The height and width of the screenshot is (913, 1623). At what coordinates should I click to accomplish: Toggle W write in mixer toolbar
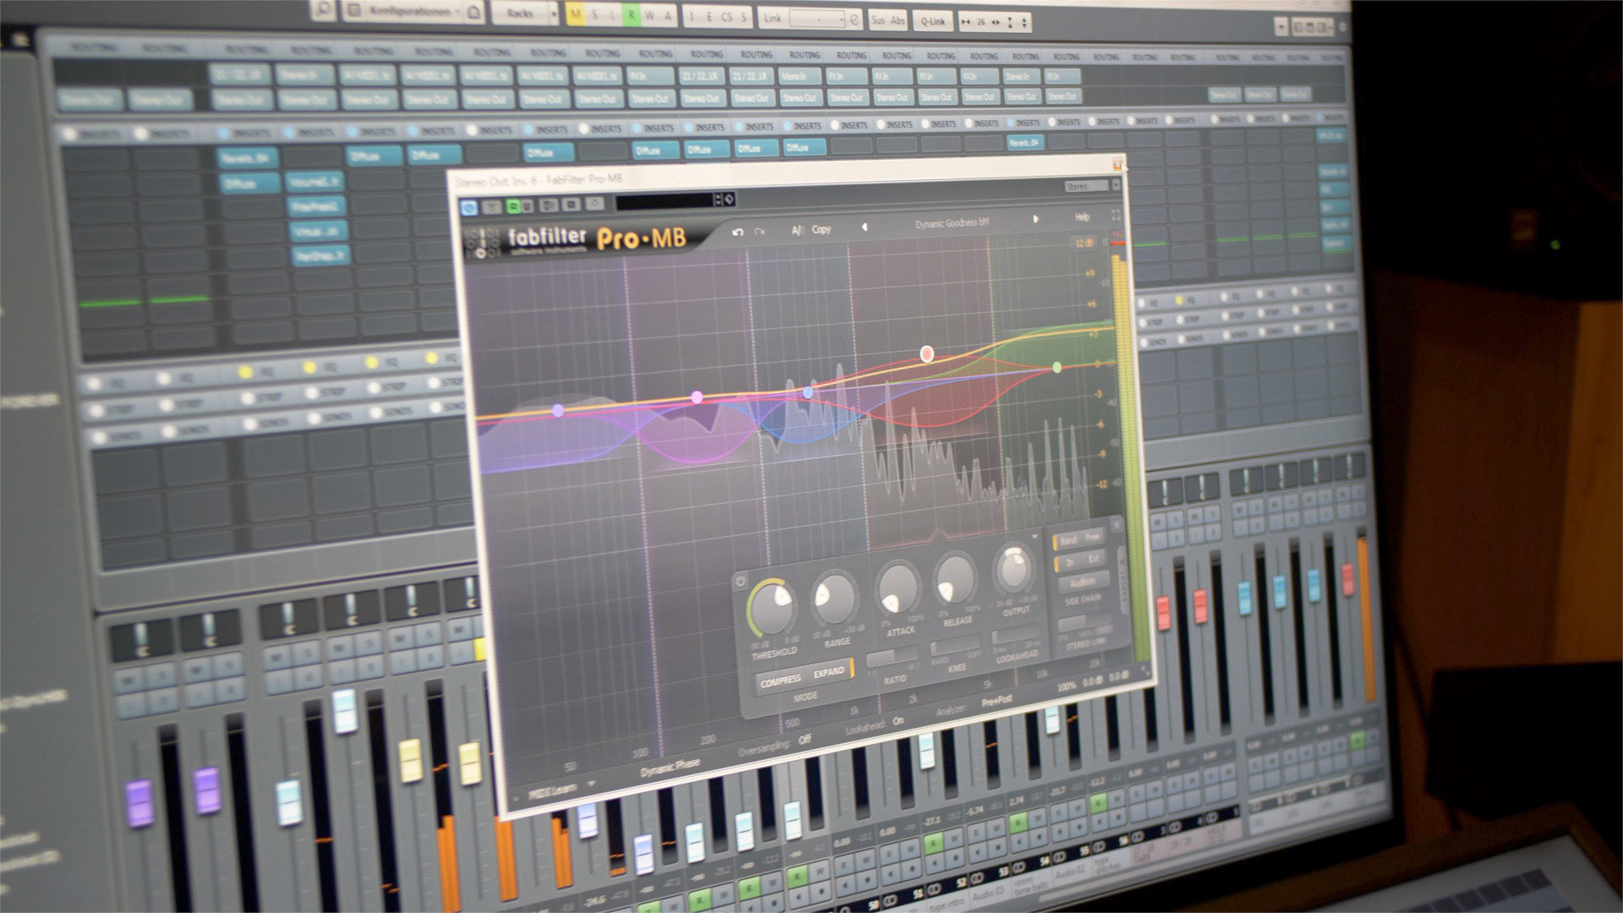[649, 15]
